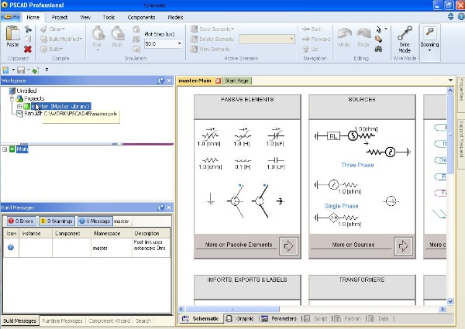This screenshot has height=329, width=465.
Task: Click the Paste clipboard icon
Action: [x=12, y=33]
